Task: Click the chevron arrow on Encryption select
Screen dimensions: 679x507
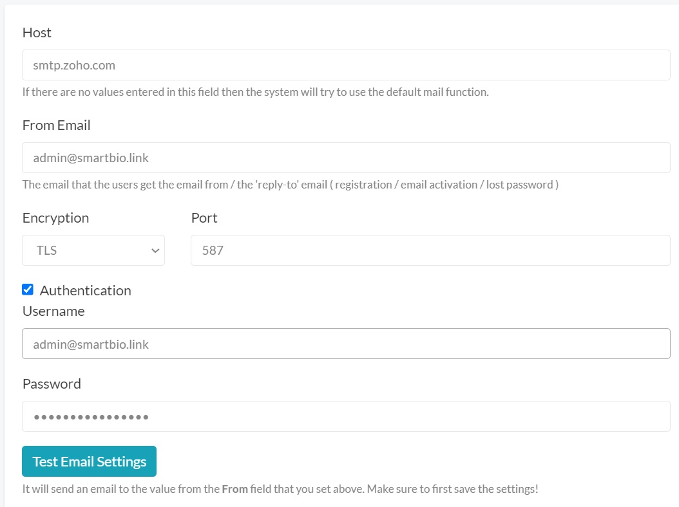Action: pyautogui.click(x=155, y=251)
